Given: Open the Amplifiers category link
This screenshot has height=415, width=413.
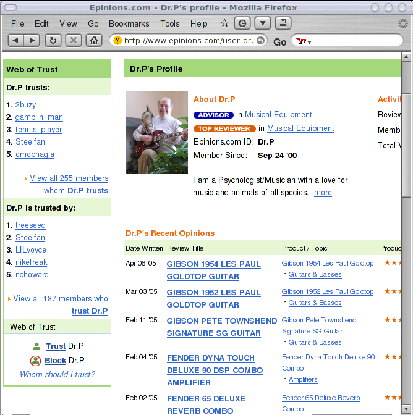Looking at the screenshot, I should (x=303, y=380).
